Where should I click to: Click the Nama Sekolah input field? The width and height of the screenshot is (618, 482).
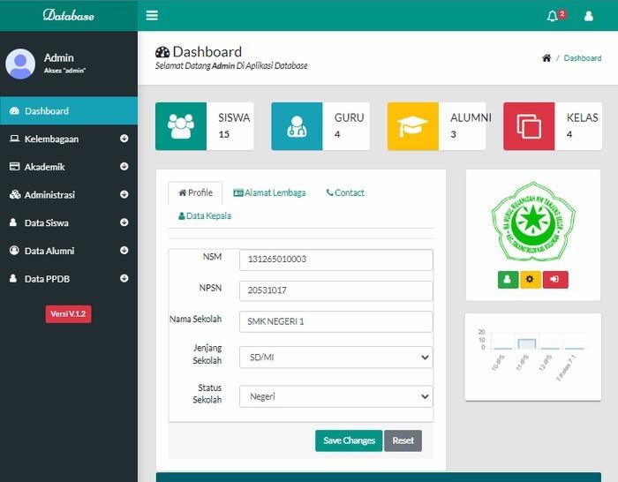(x=335, y=321)
